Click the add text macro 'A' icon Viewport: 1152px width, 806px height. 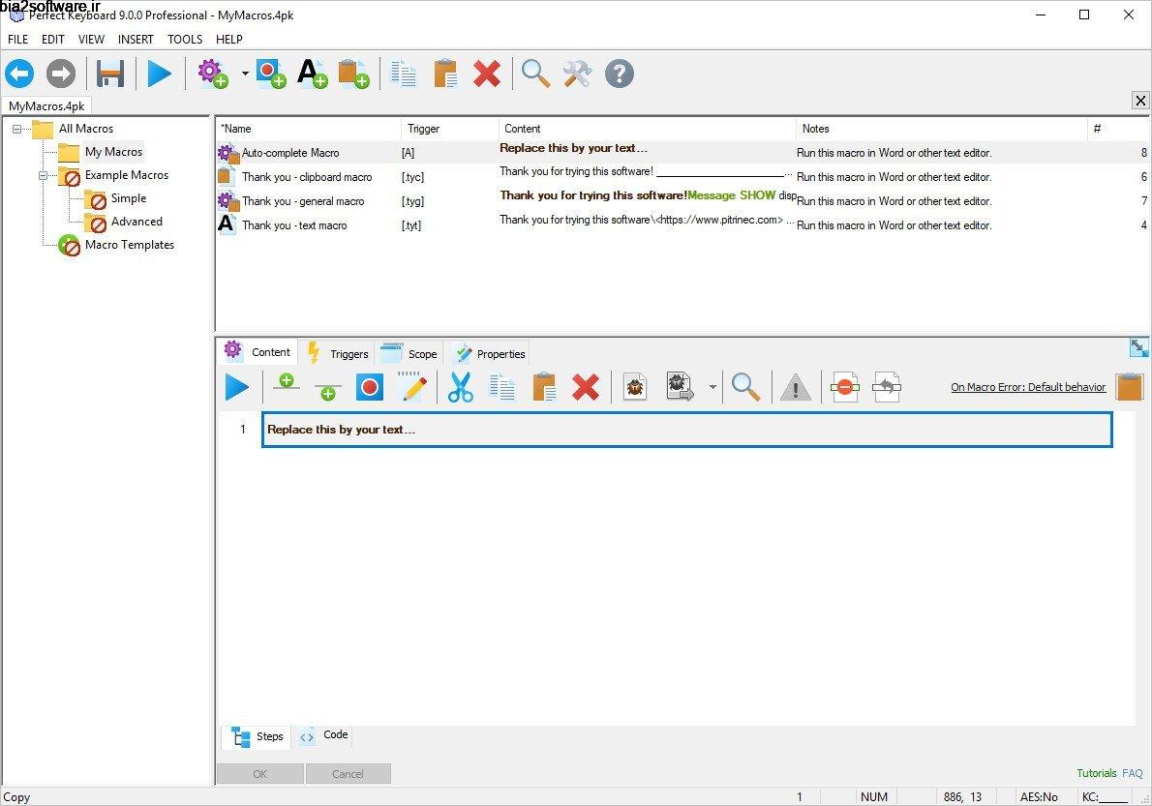[x=312, y=74]
